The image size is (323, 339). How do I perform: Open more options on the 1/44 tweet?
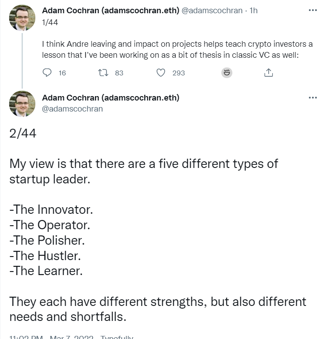pos(313,11)
